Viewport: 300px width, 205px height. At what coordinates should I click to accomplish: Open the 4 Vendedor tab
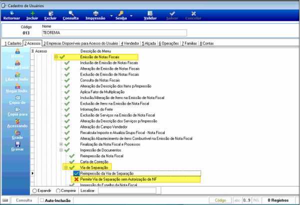point(130,43)
